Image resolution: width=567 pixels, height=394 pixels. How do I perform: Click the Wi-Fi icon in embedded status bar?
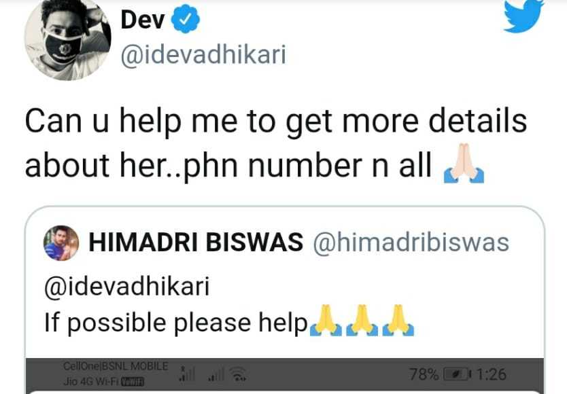(x=239, y=374)
